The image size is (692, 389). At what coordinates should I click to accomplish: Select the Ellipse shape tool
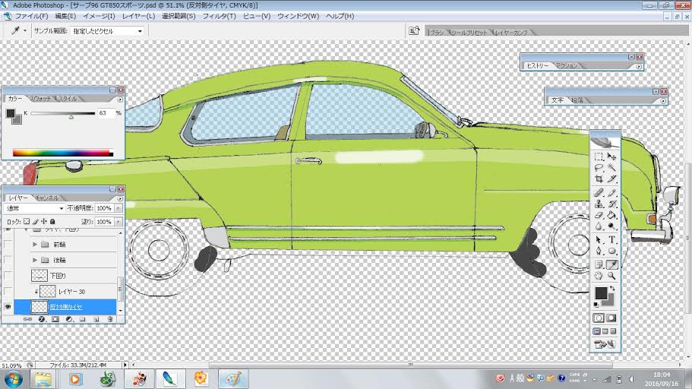(611, 251)
